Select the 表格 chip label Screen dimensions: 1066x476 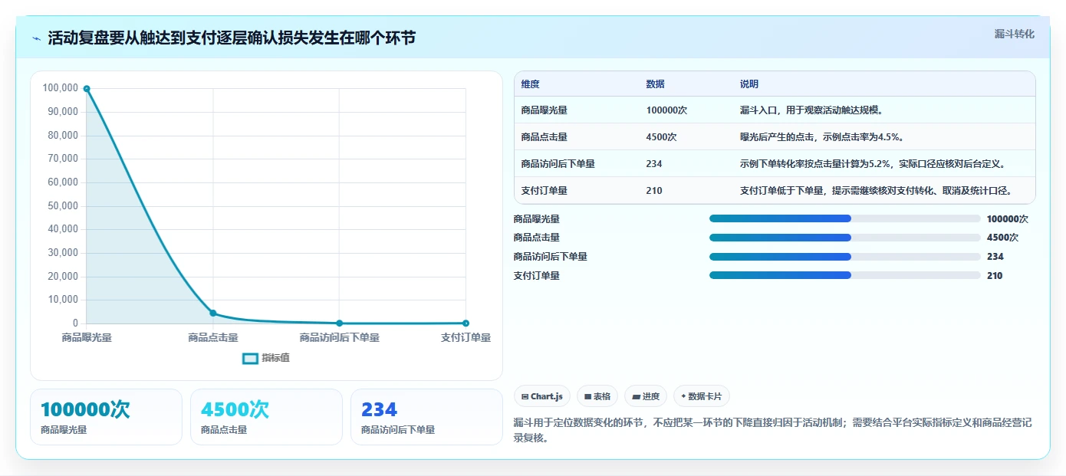(x=602, y=396)
